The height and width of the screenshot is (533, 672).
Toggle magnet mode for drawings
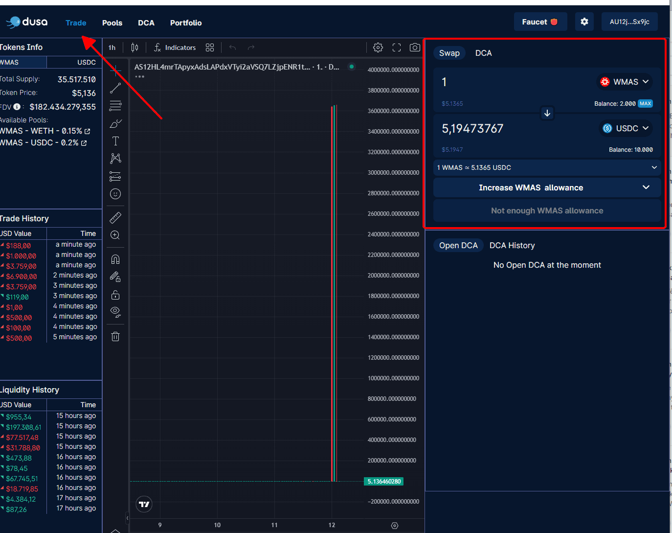(115, 259)
